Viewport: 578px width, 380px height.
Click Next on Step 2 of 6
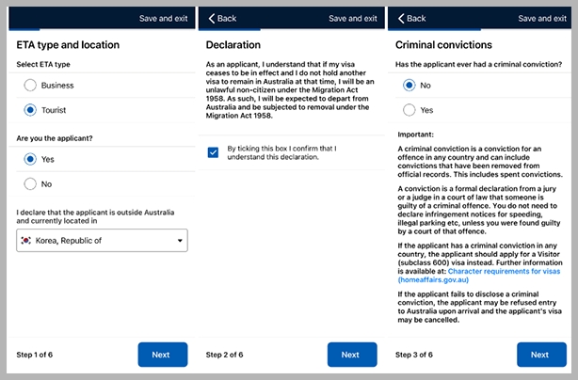[352, 355]
